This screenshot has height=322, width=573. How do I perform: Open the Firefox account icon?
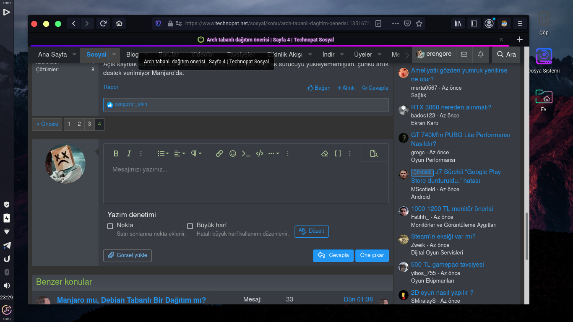point(489,23)
